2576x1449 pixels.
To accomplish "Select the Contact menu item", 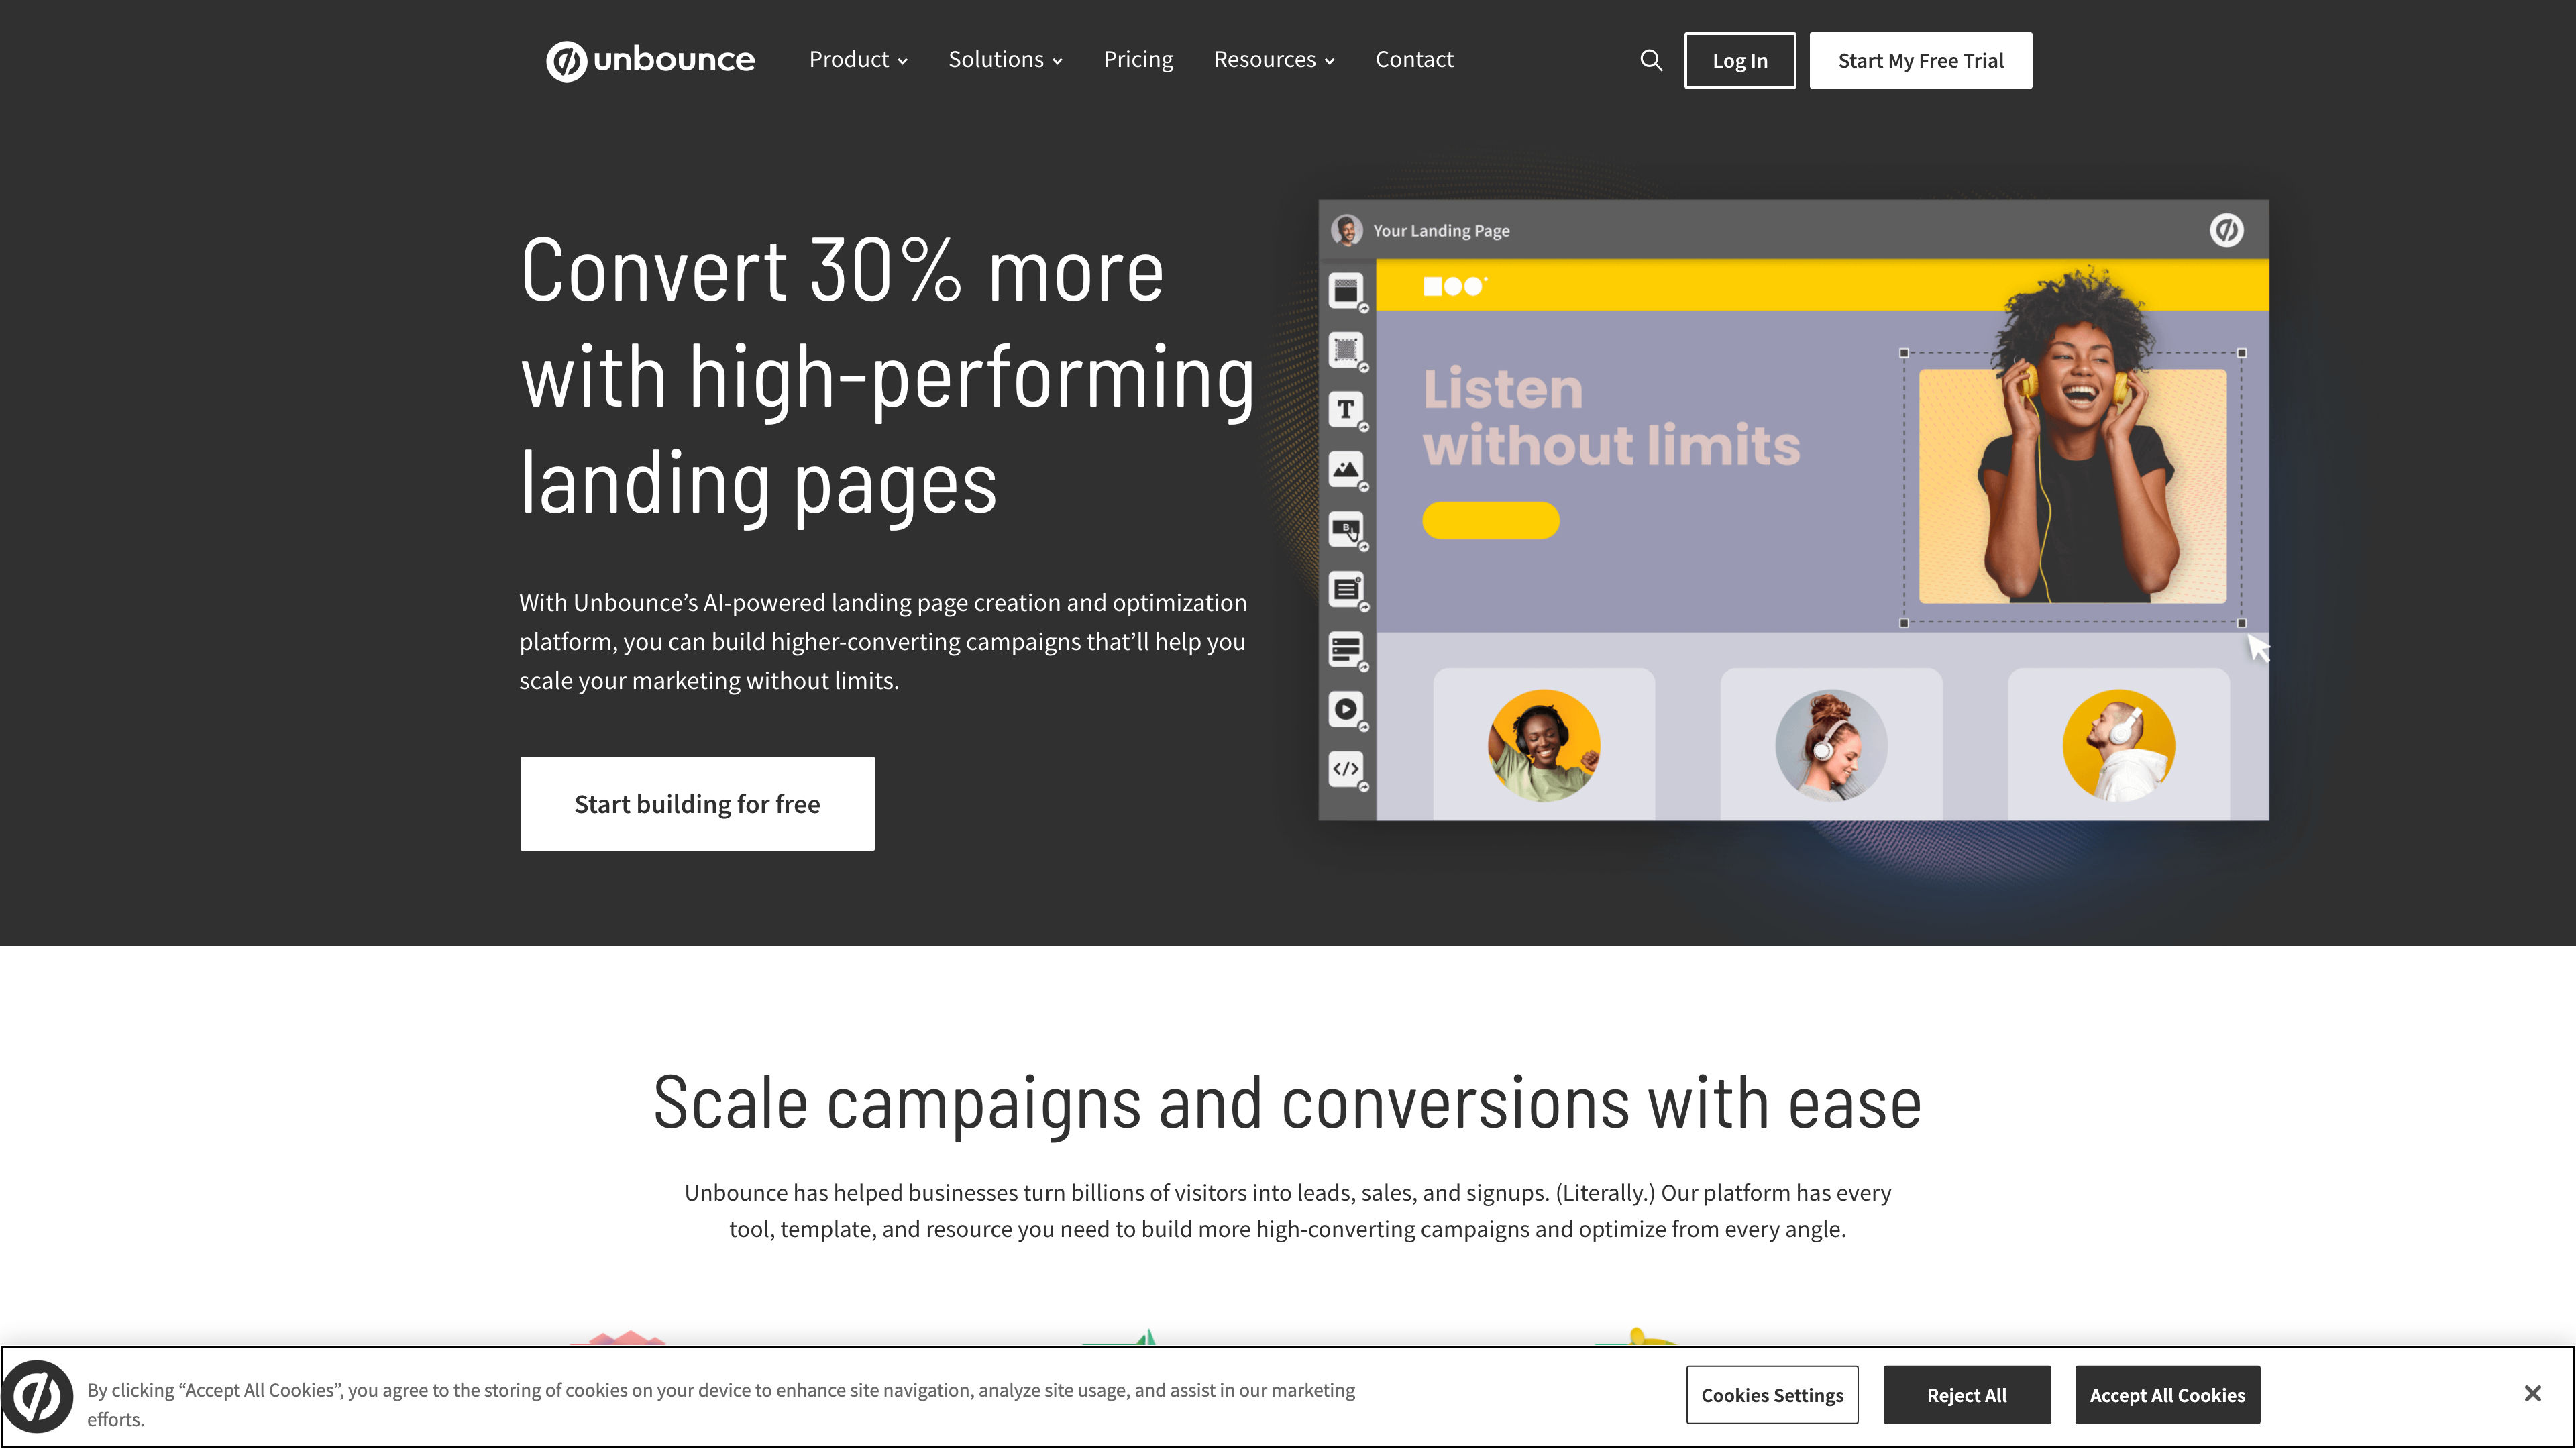I will coord(1413,58).
